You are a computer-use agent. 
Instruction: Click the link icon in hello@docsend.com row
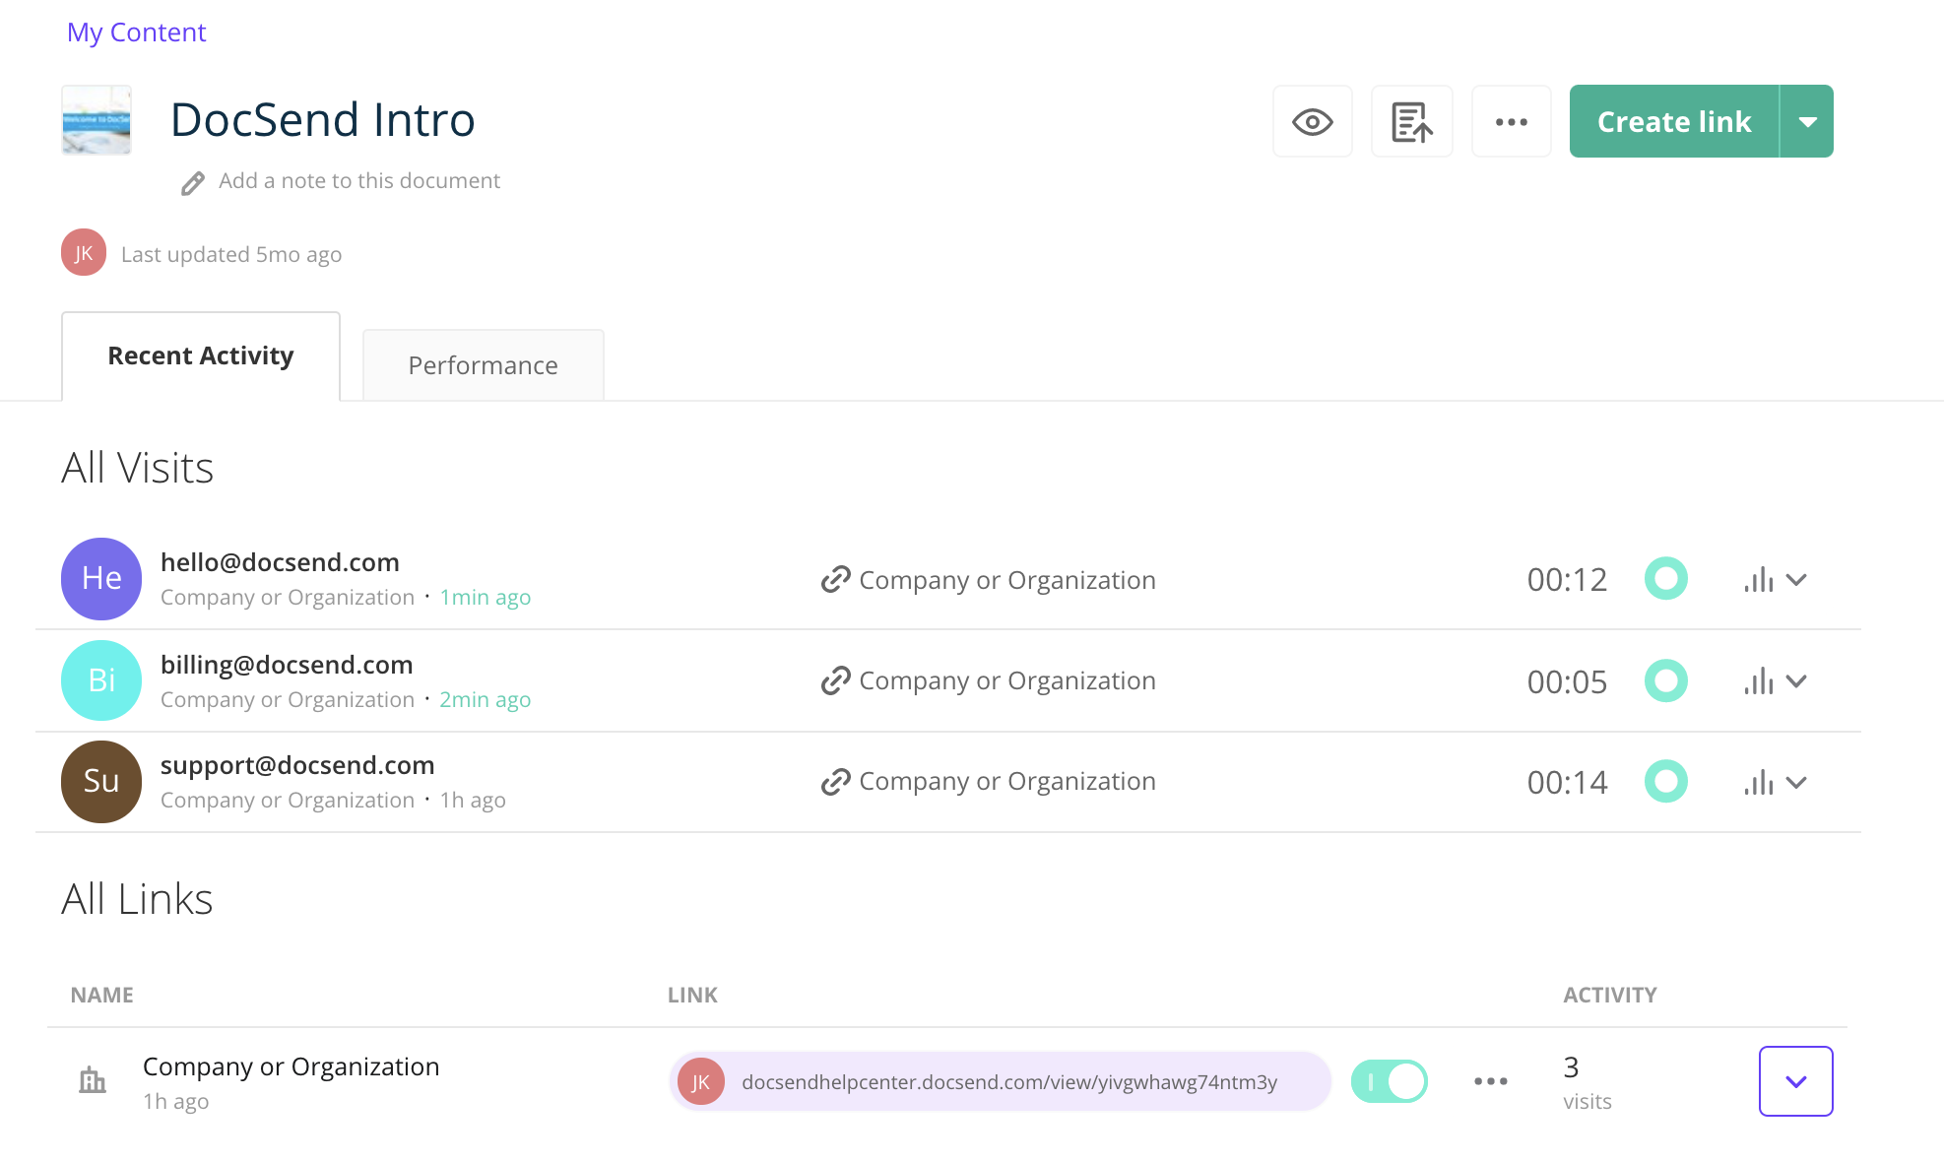click(835, 580)
